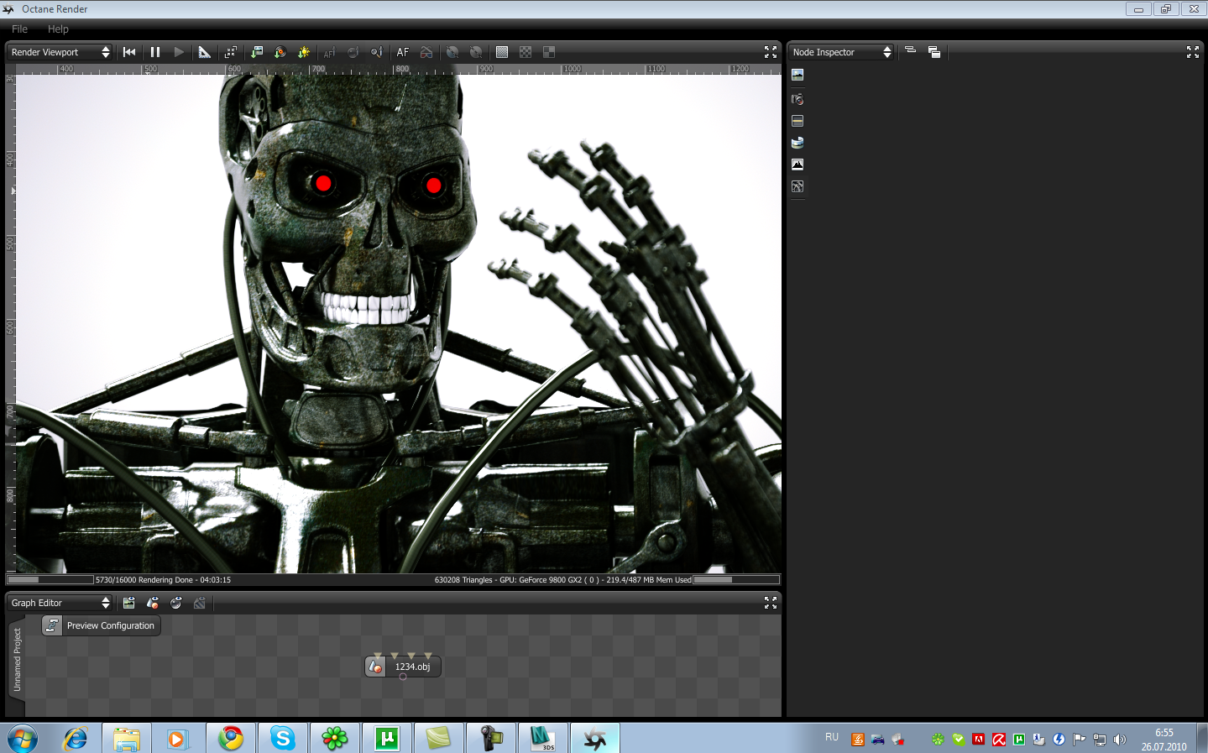Toggle the bright AF autofocus button
Viewport: 1208px width, 753px height.
point(403,52)
